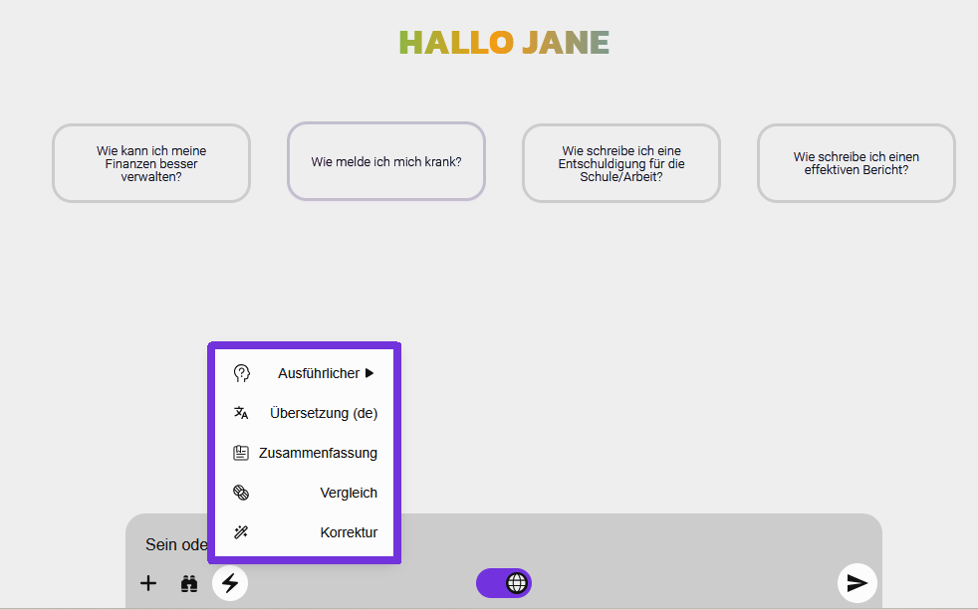Send the message with the paper plane icon
The image size is (978, 610).
click(x=856, y=583)
